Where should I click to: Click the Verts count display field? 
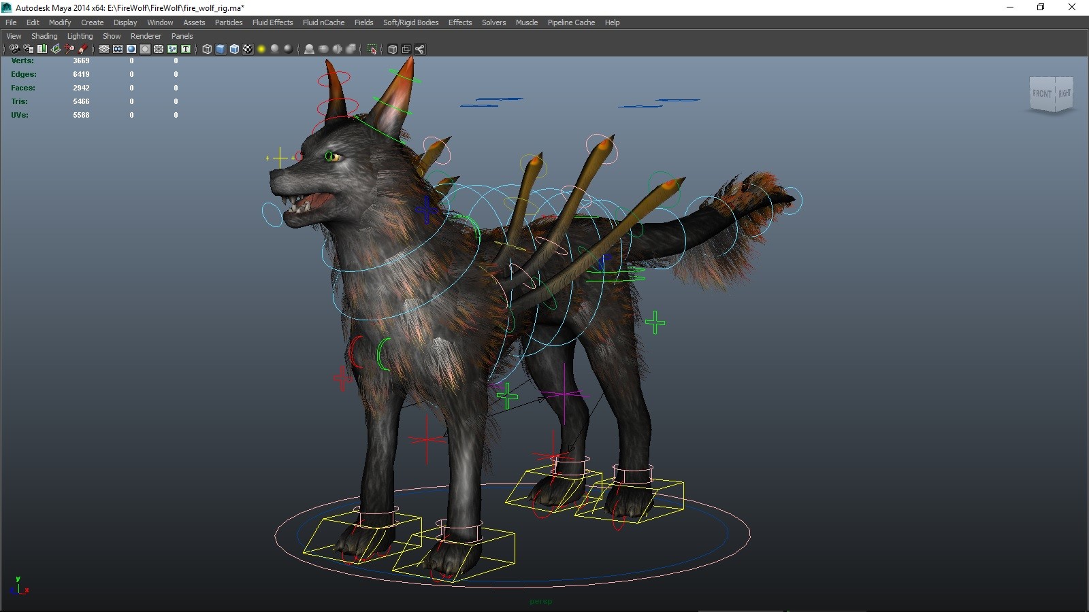(80, 61)
